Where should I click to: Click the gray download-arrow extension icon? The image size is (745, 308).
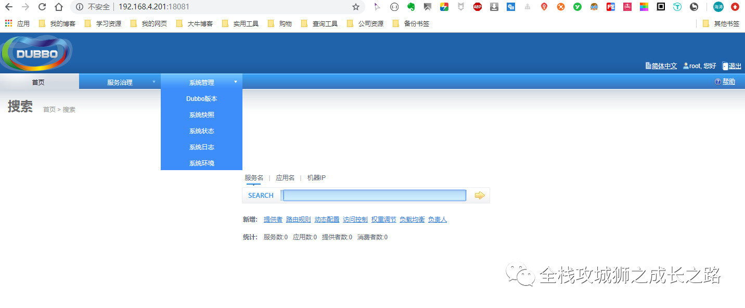click(x=494, y=7)
